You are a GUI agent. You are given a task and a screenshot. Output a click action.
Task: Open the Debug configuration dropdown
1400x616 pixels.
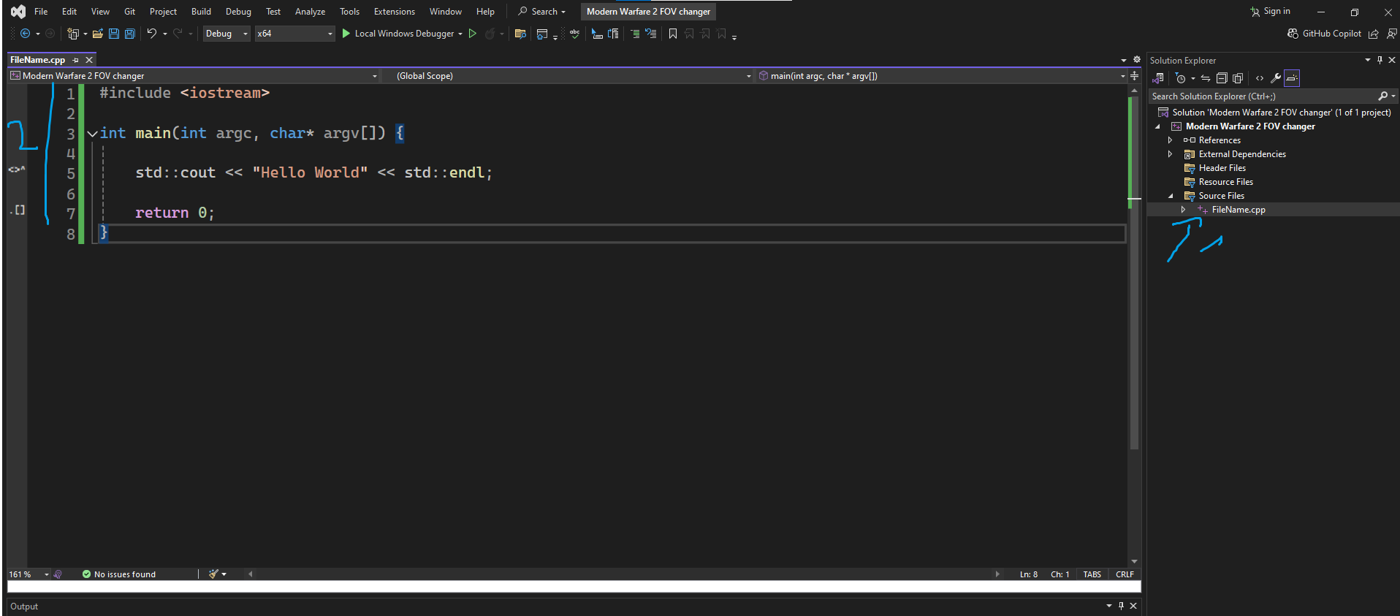coord(227,34)
